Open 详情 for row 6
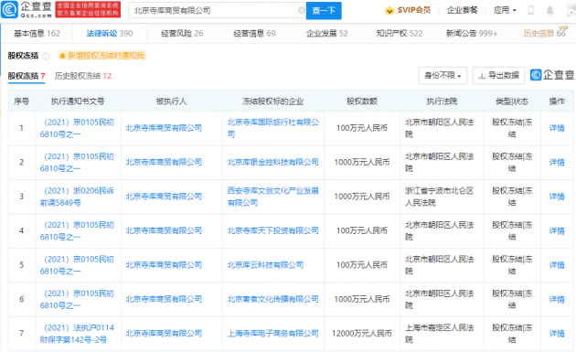 click(557, 299)
